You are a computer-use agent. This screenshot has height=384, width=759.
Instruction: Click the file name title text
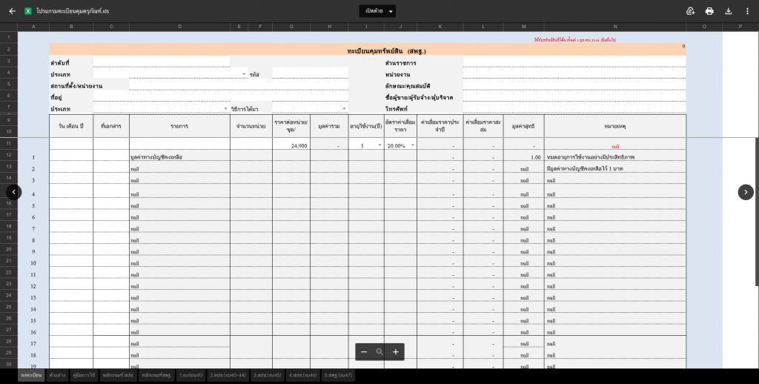pyautogui.click(x=73, y=11)
